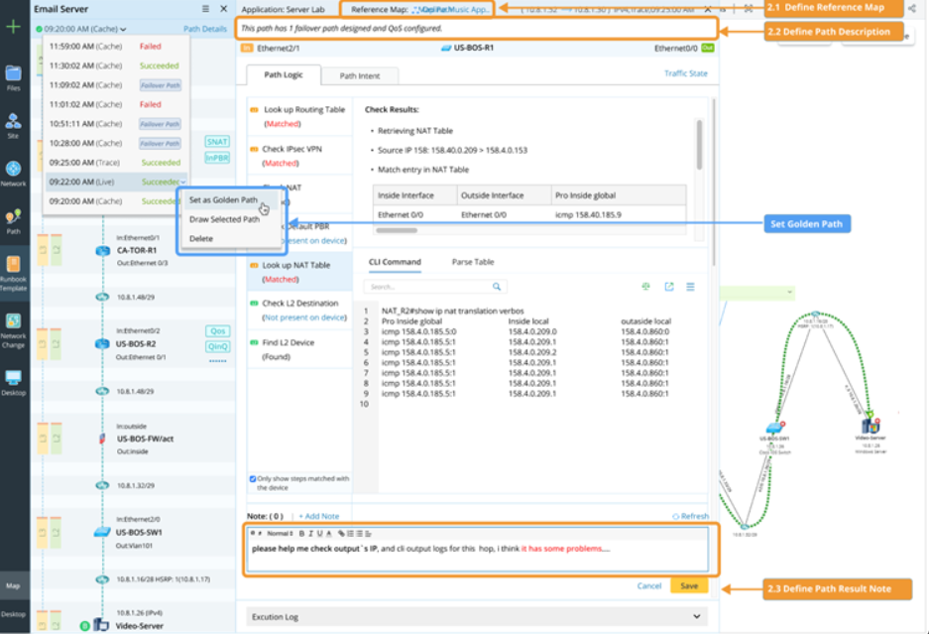Insert link in the note editor toolbar

click(341, 533)
